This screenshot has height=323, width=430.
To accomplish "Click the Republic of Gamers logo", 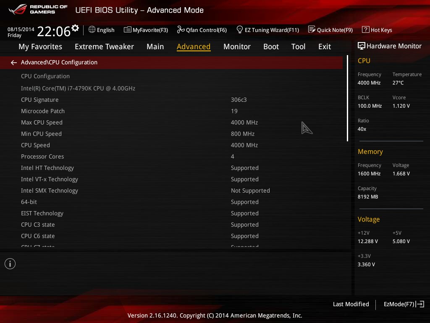I will click(x=38, y=9).
